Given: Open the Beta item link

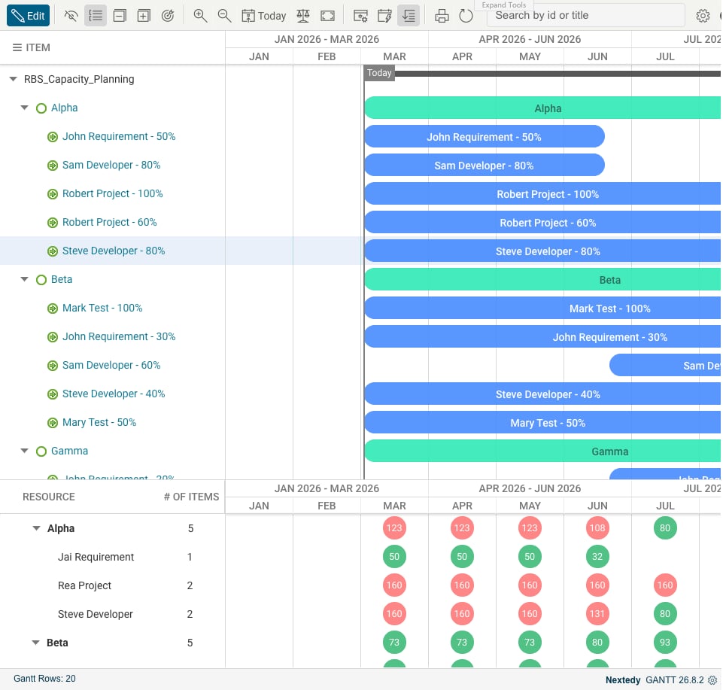Looking at the screenshot, I should (62, 279).
